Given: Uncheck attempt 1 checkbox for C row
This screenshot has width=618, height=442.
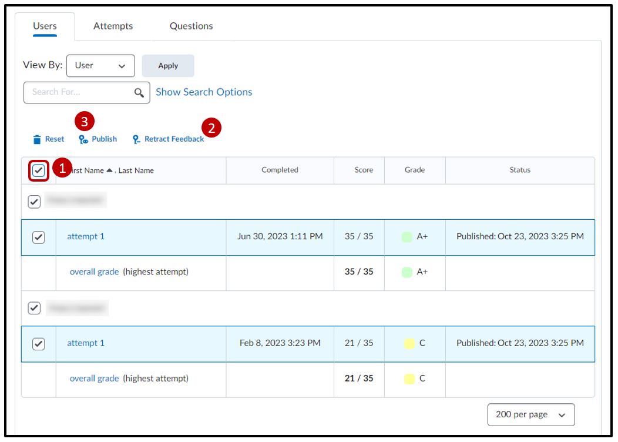Looking at the screenshot, I should (x=38, y=344).
